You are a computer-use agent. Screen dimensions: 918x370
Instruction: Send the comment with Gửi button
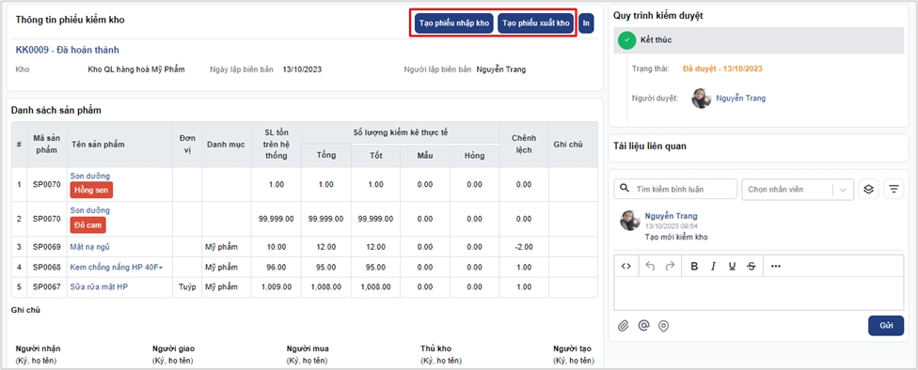click(886, 326)
